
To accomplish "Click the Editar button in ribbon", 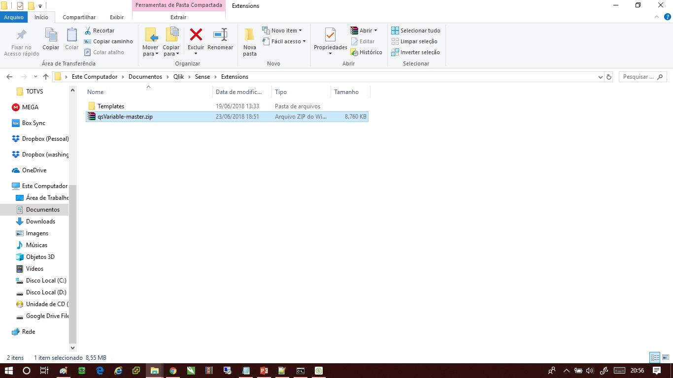I will click(363, 41).
